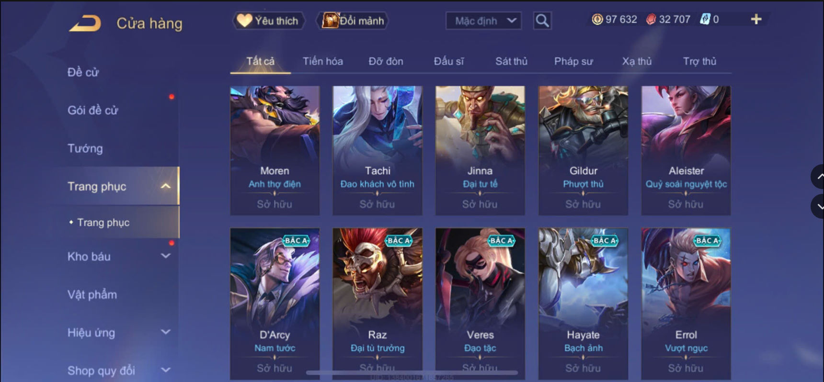Click the blue voucher balance icon
The image size is (824, 382).
click(705, 19)
